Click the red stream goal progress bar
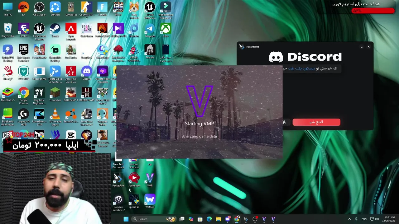The width and height of the screenshot is (399, 224). point(373,11)
